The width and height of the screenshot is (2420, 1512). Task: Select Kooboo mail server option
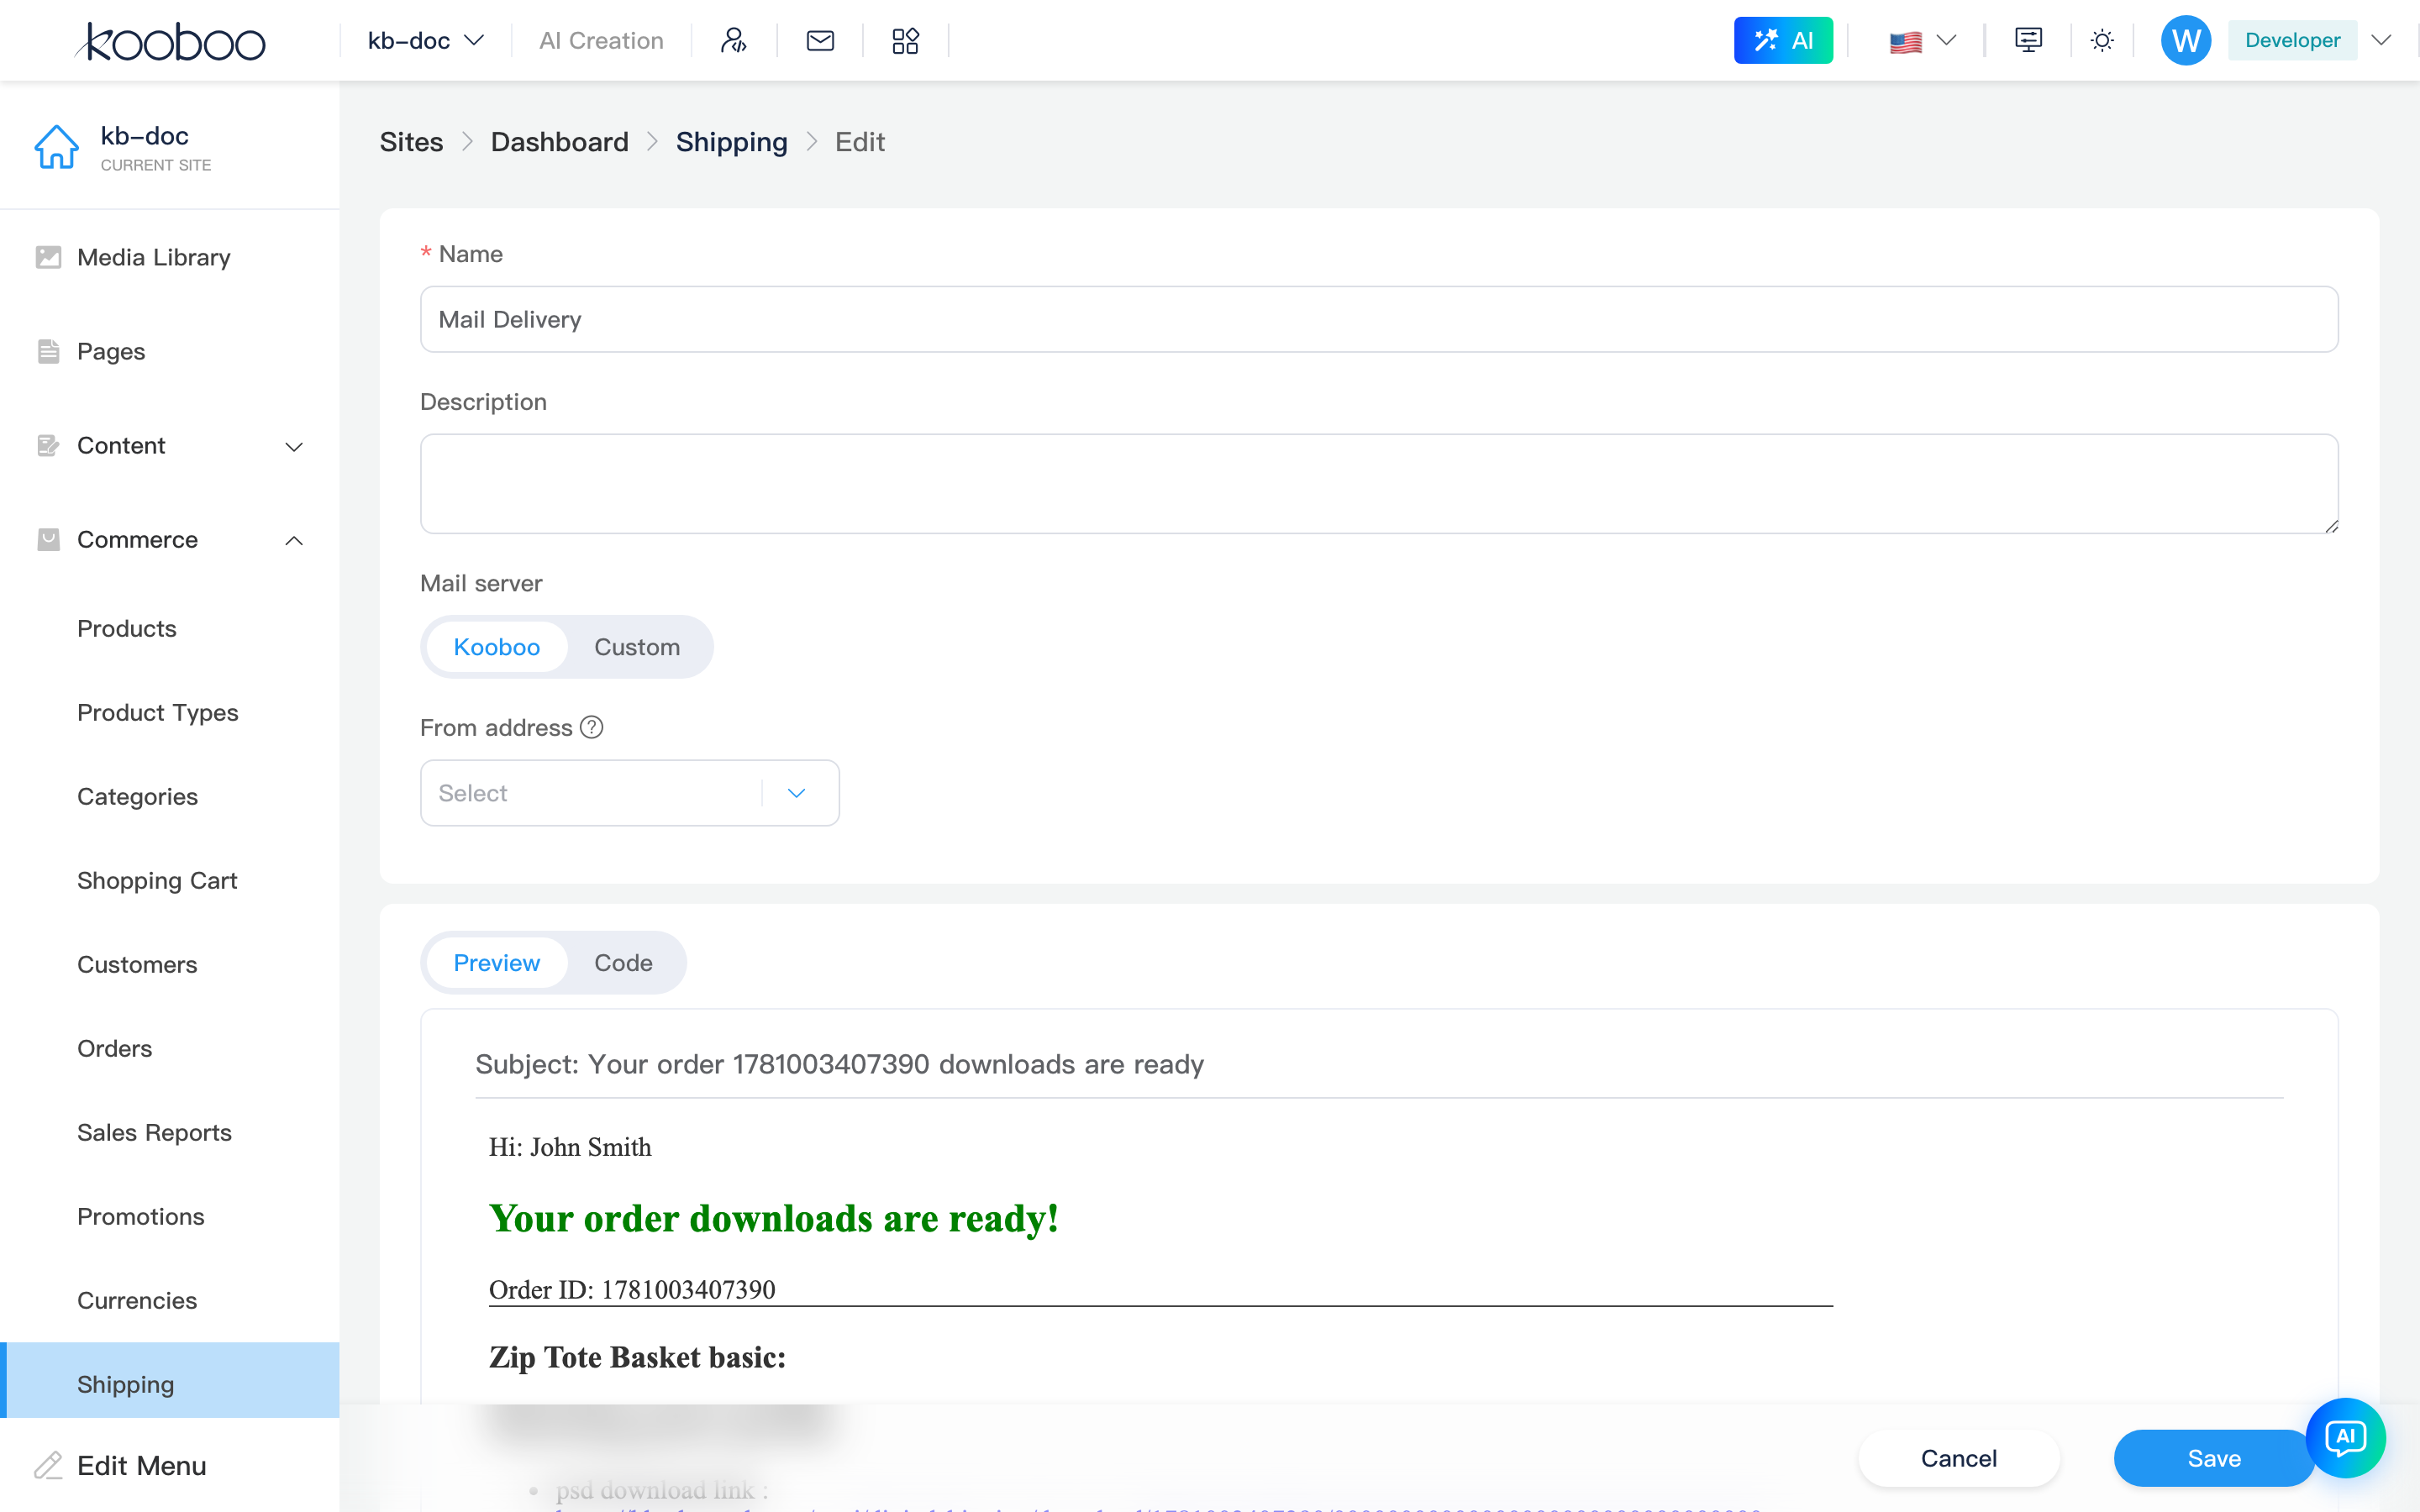pos(497,647)
